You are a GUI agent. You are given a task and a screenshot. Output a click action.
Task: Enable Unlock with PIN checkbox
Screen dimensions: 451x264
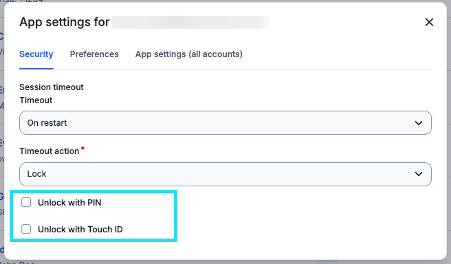(x=26, y=202)
